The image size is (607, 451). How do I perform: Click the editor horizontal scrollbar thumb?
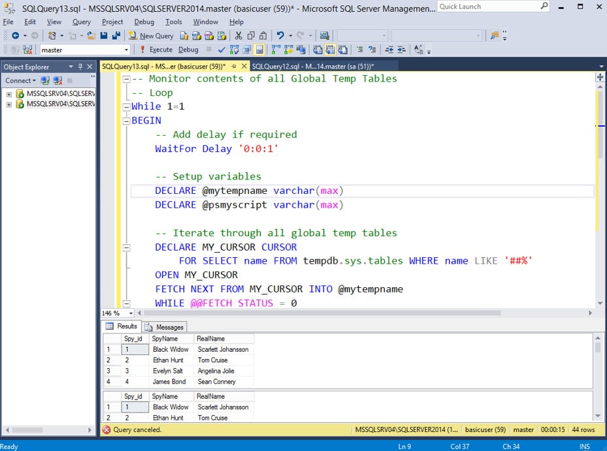322,313
